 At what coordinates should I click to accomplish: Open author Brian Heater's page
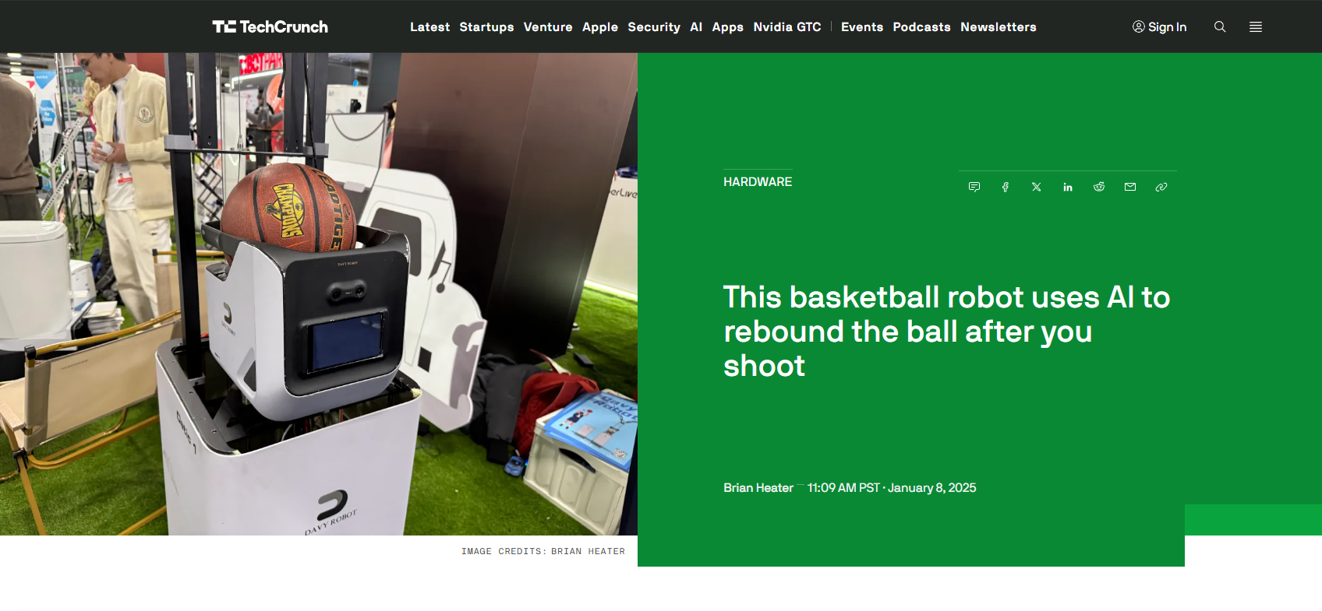(758, 488)
